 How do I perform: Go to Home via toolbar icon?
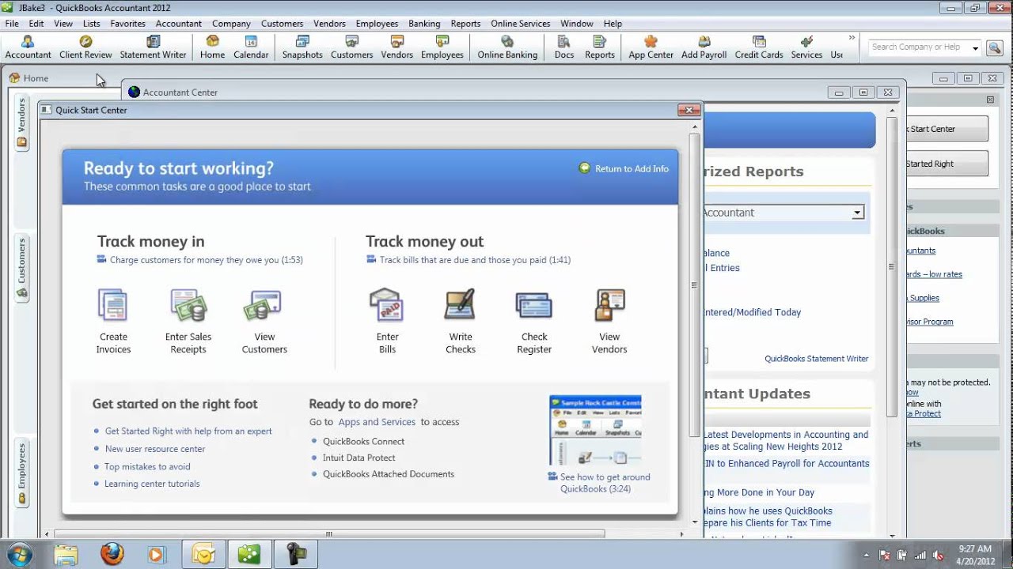212,47
